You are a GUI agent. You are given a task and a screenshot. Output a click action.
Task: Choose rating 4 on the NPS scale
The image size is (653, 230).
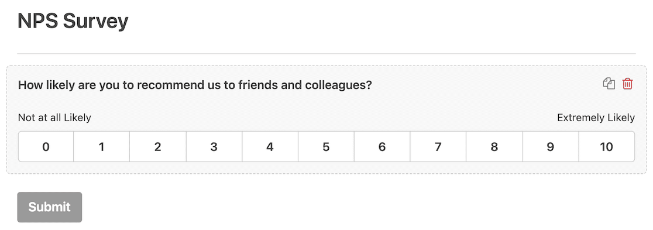tap(270, 147)
